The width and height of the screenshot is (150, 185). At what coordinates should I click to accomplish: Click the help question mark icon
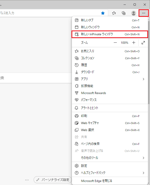tap(77, 173)
